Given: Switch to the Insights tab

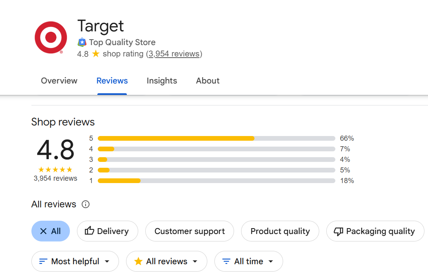Looking at the screenshot, I should tap(162, 81).
